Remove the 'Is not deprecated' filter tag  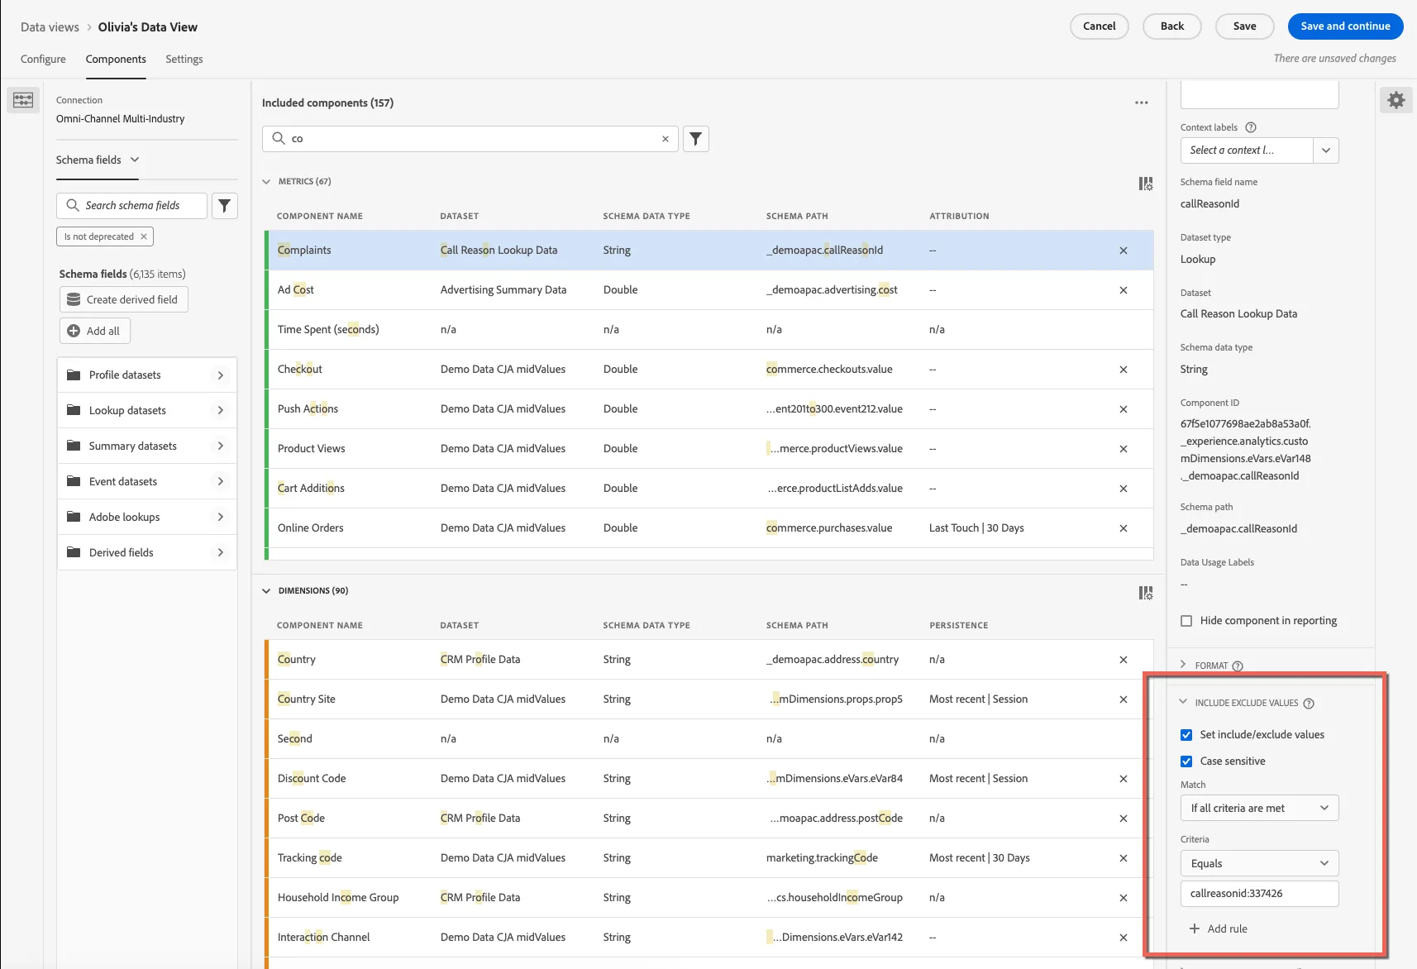(144, 236)
